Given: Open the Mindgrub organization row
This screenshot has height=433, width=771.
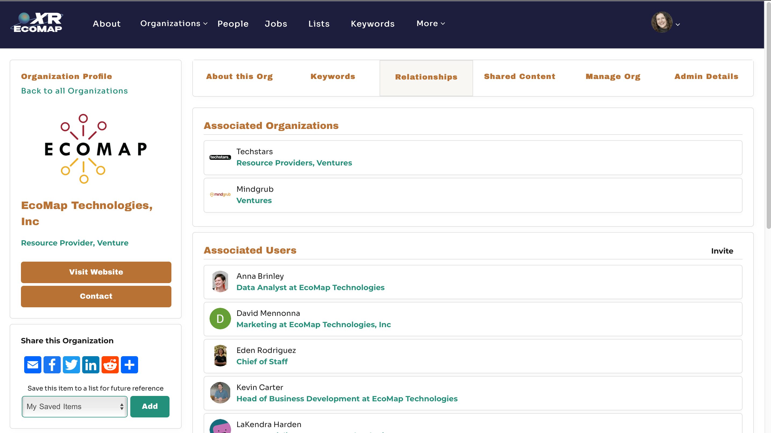Looking at the screenshot, I should click(x=473, y=195).
